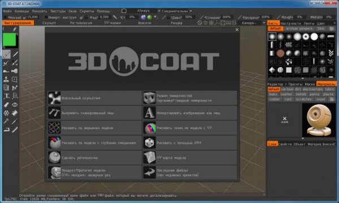Open the Always dropdown
The height and width of the screenshot is (203, 339).
click(x=159, y=11)
